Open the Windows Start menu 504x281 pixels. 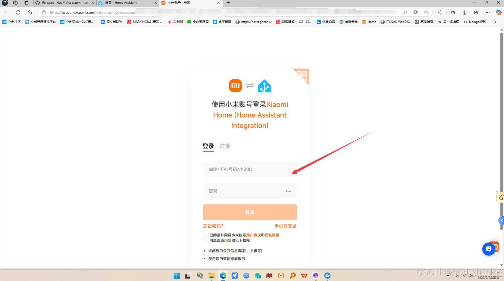(177, 276)
